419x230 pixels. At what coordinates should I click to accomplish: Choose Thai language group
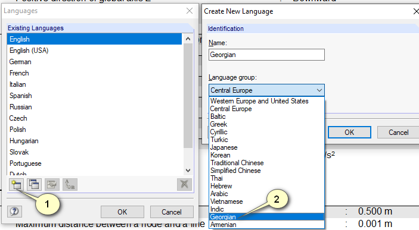pos(266,178)
